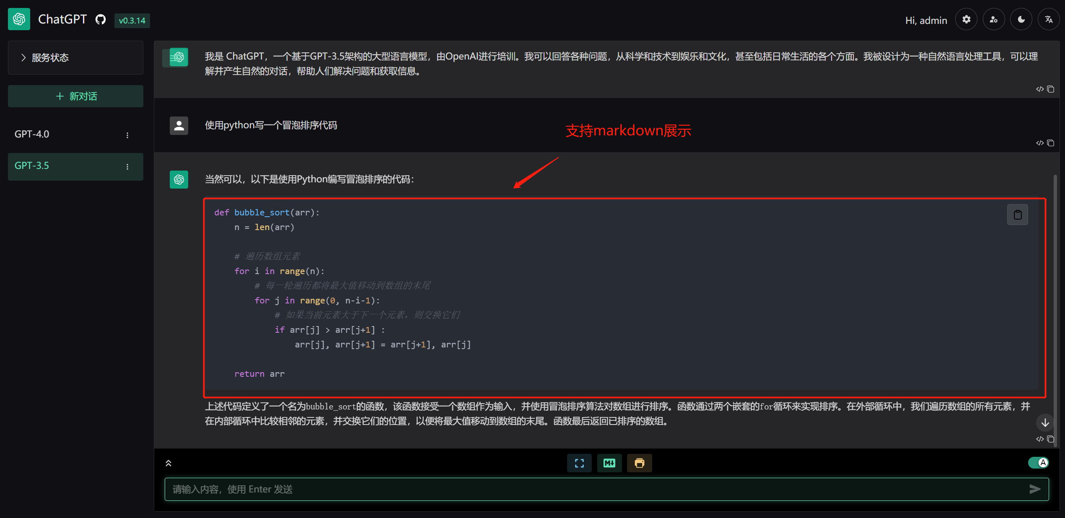Screen dimensions: 1065x518
Task: Export the conversation as Markdown
Action: (x=609, y=463)
